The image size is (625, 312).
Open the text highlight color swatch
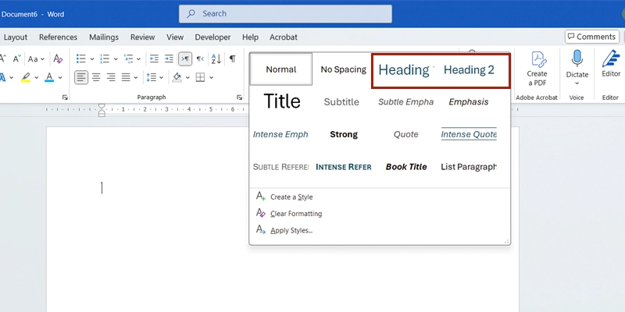tap(25, 77)
